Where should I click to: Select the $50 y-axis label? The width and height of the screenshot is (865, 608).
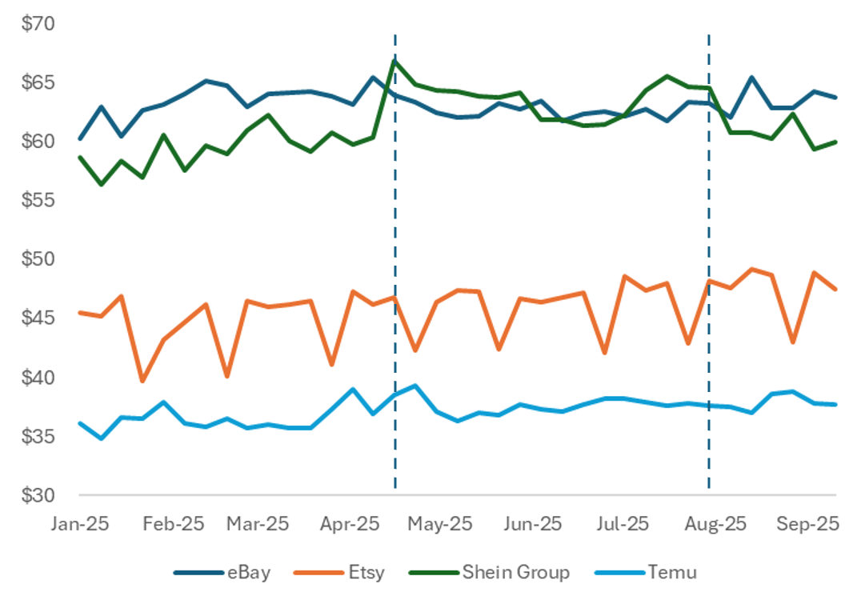[x=38, y=259]
